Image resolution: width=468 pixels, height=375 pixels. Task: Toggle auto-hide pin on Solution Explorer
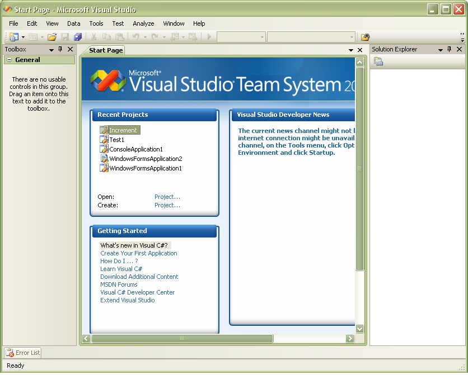pyautogui.click(x=450, y=49)
